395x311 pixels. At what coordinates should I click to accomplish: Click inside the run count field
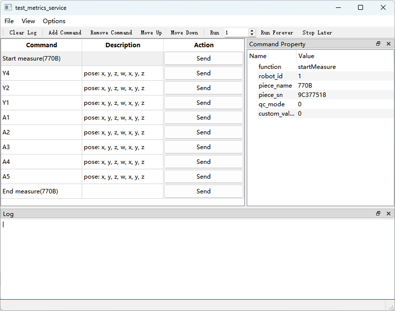(236, 32)
